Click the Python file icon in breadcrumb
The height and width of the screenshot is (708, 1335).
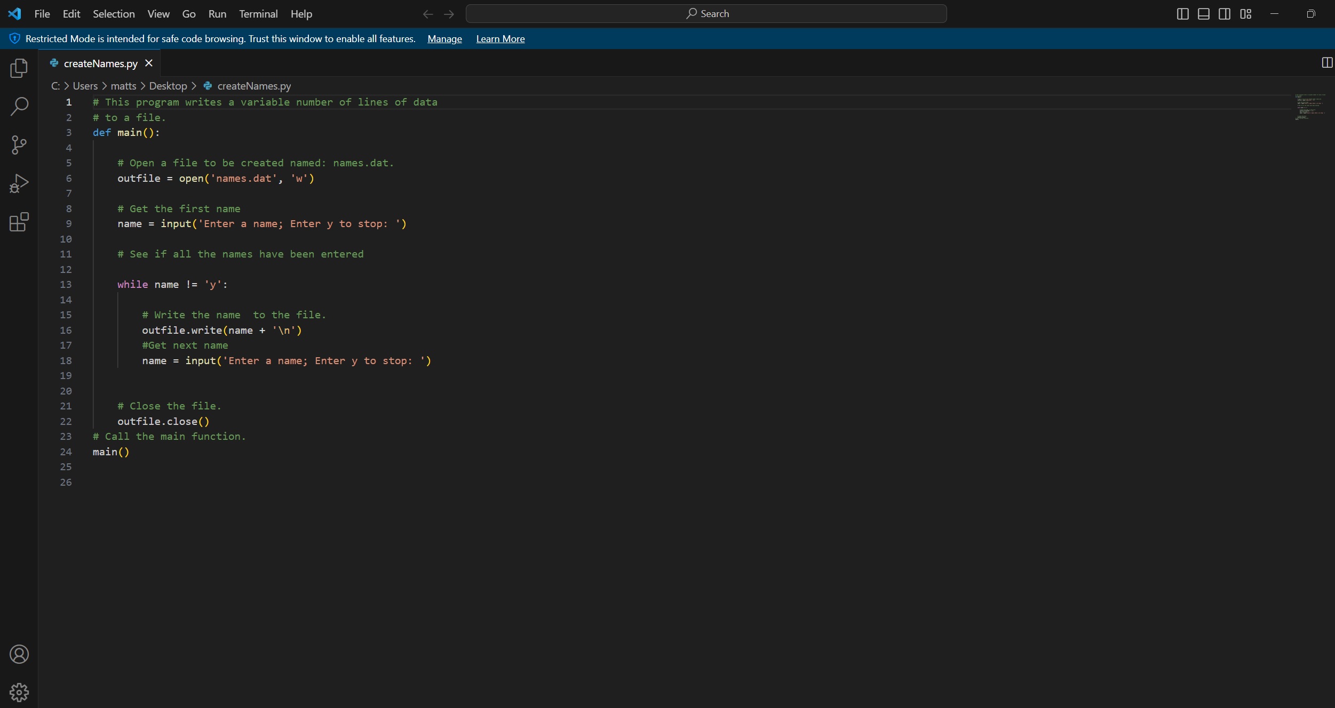208,86
